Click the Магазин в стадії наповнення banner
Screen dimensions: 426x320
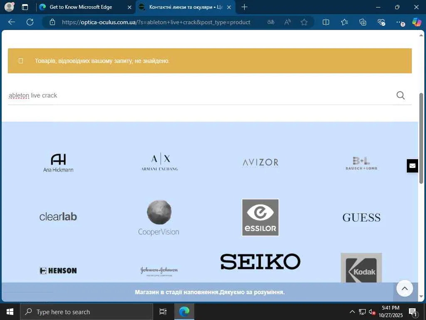(210, 292)
